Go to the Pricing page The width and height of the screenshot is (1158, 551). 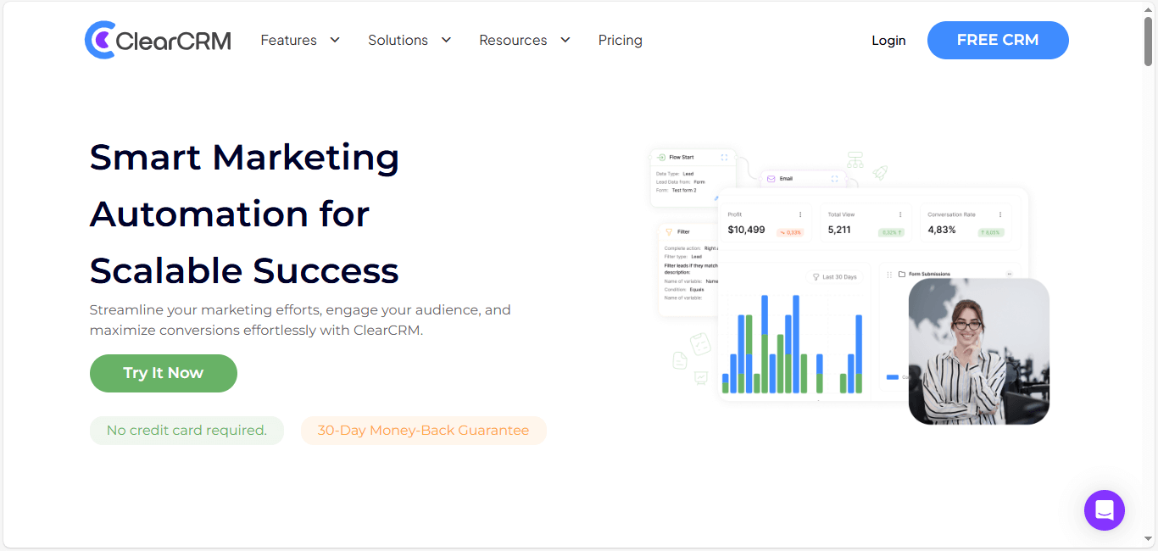point(621,40)
